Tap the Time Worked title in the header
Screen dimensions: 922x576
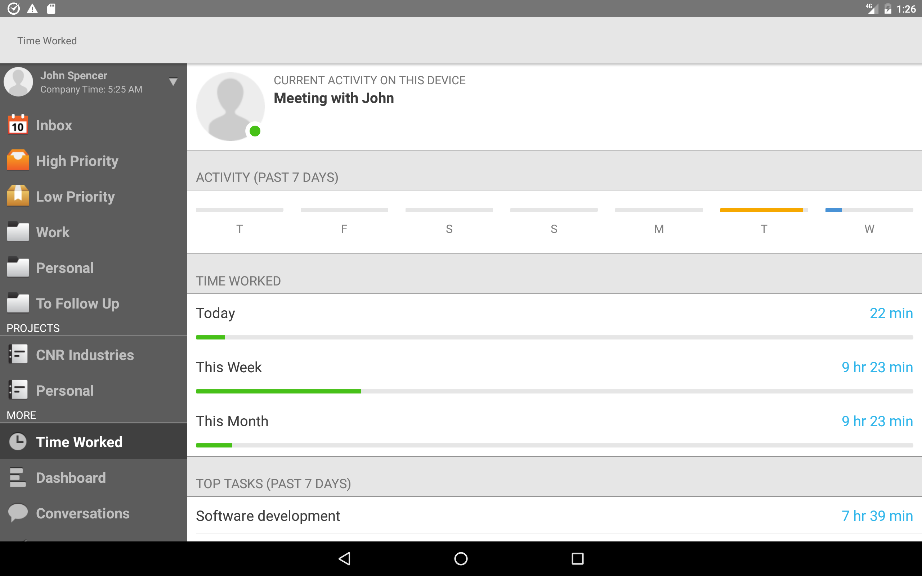[47, 41]
